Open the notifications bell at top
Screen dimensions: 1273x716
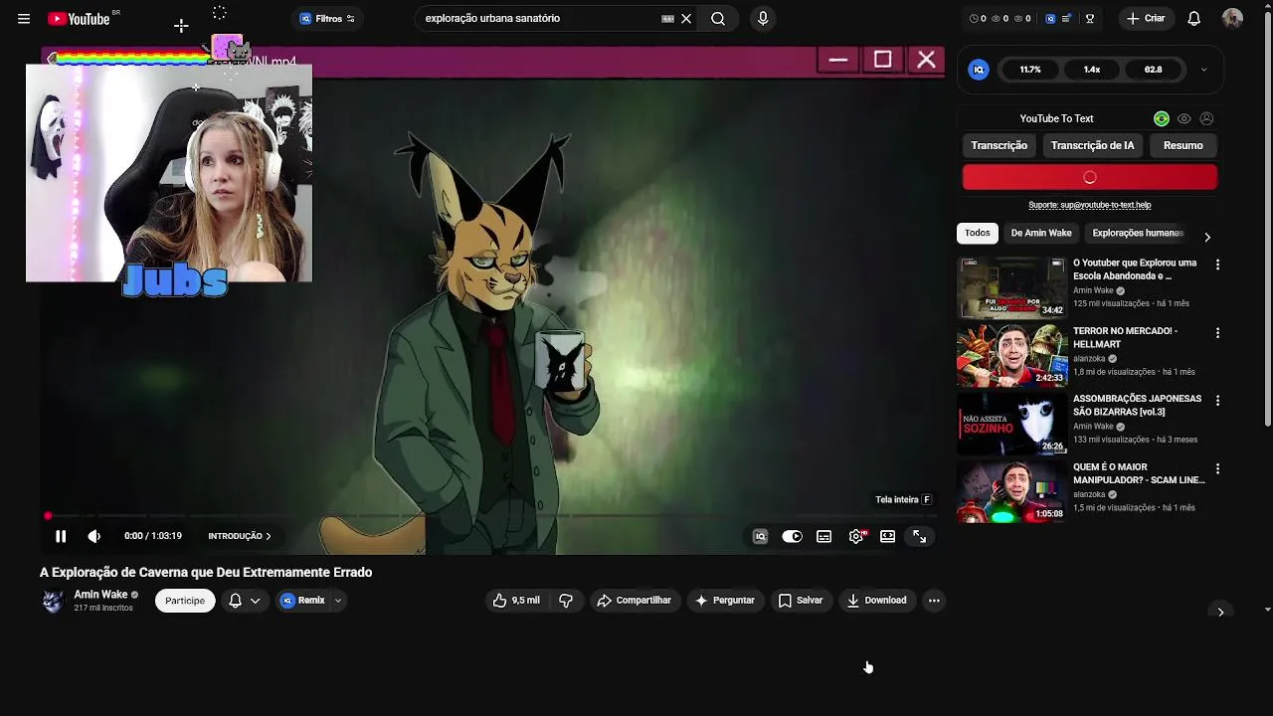[x=1194, y=19]
